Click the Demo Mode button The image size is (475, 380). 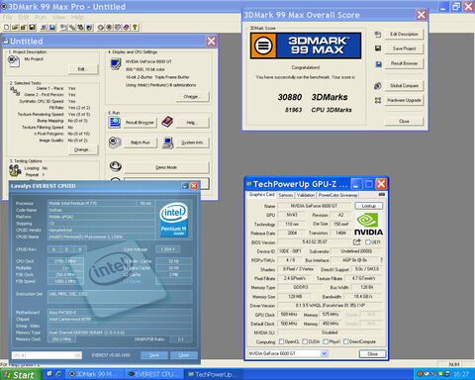pyautogui.click(x=166, y=167)
